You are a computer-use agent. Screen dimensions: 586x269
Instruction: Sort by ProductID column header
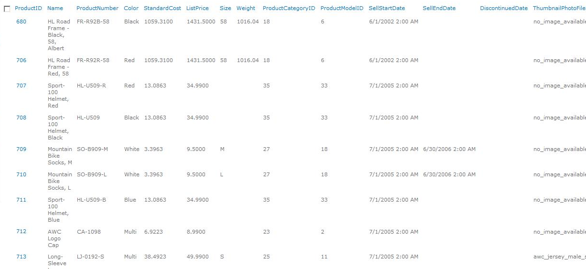(x=28, y=8)
